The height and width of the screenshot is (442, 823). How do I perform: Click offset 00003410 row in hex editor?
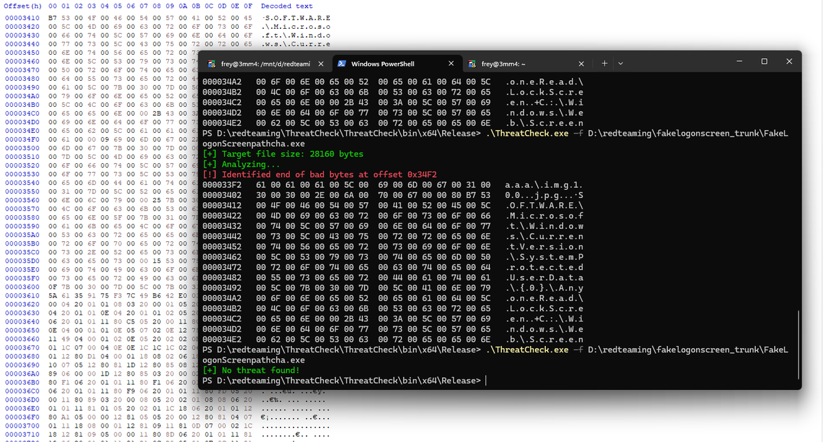(22, 17)
